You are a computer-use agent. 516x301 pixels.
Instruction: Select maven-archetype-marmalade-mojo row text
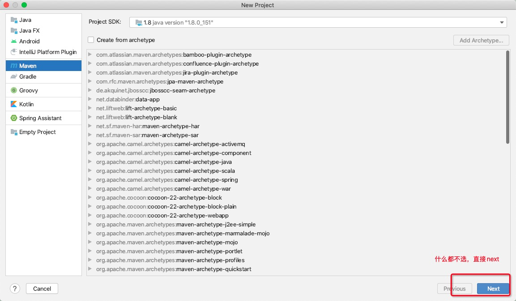tap(183, 234)
